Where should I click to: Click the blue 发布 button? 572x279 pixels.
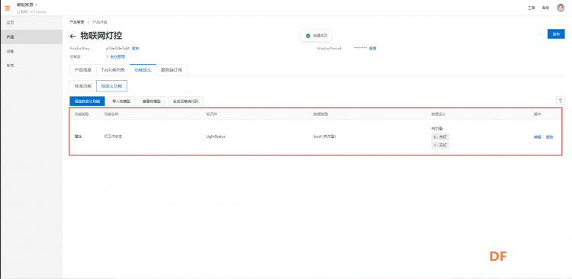point(556,34)
